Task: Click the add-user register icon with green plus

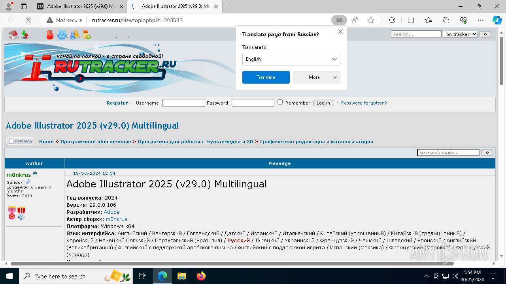Action: [86, 35]
